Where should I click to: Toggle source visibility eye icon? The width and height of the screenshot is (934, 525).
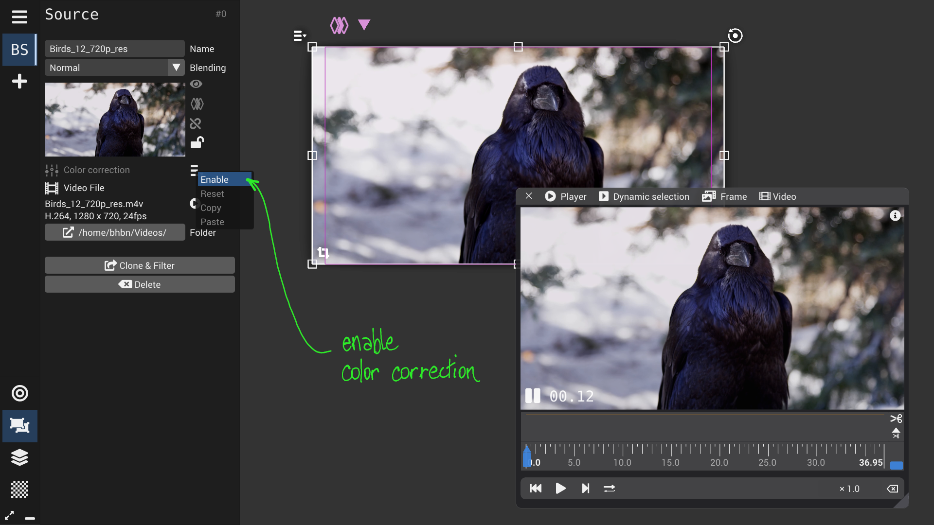[x=196, y=84]
